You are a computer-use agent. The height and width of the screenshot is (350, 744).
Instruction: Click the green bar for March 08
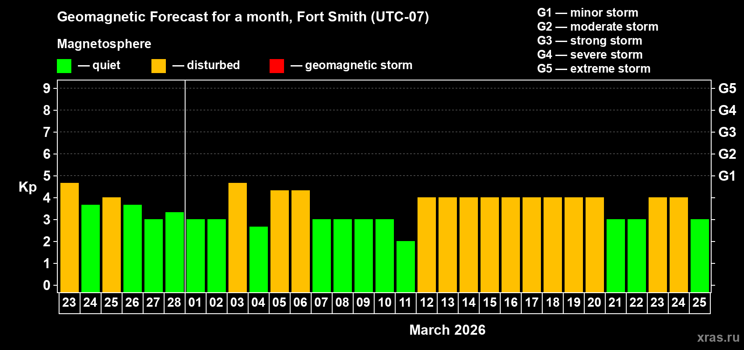point(343,256)
